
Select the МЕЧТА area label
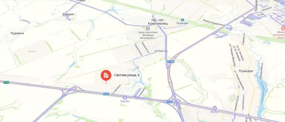tap(32, 52)
